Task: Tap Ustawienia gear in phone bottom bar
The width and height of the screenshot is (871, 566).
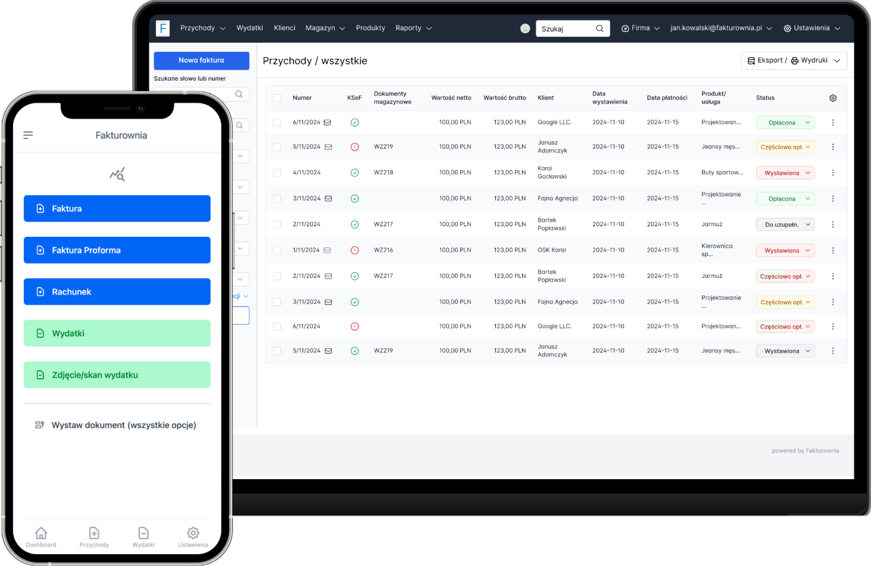Action: (193, 533)
